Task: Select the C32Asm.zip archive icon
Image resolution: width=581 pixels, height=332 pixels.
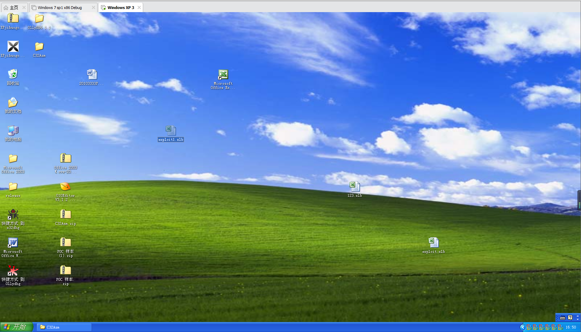Action: [65, 214]
